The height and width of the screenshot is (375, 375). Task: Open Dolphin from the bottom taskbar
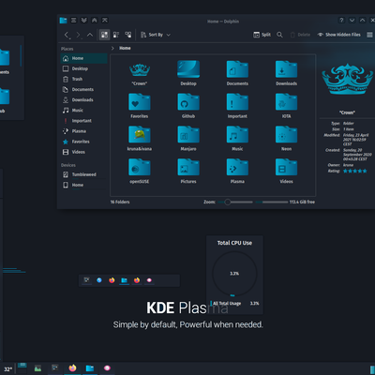90,368
